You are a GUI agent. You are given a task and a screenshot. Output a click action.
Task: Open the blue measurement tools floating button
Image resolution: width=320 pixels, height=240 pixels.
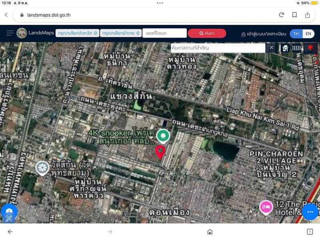[9, 214]
